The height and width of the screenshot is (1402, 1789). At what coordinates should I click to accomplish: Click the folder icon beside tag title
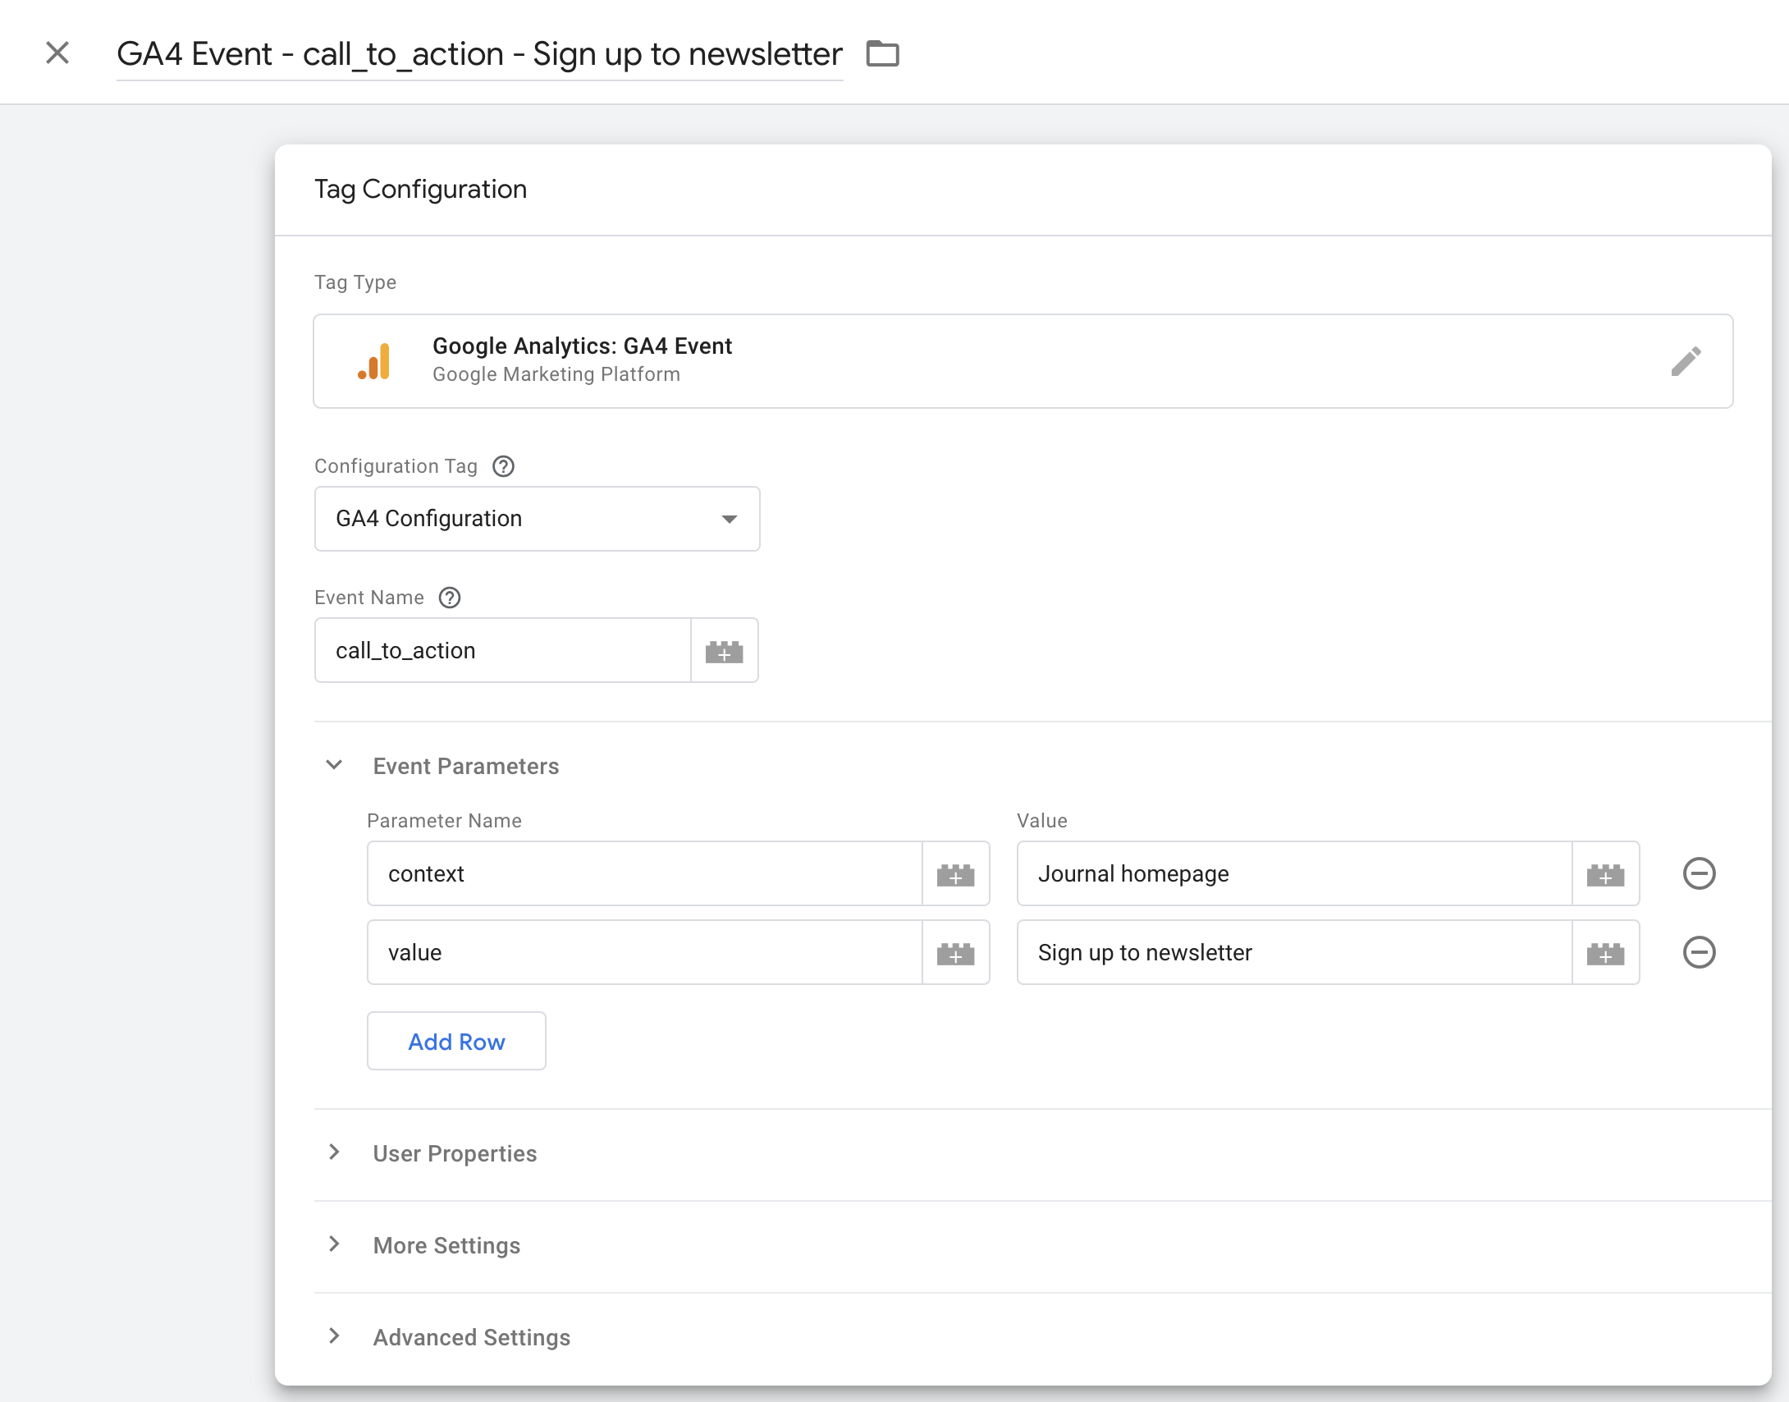[883, 54]
